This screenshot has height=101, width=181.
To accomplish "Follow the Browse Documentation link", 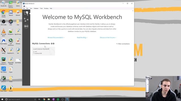I will point(56,38).
